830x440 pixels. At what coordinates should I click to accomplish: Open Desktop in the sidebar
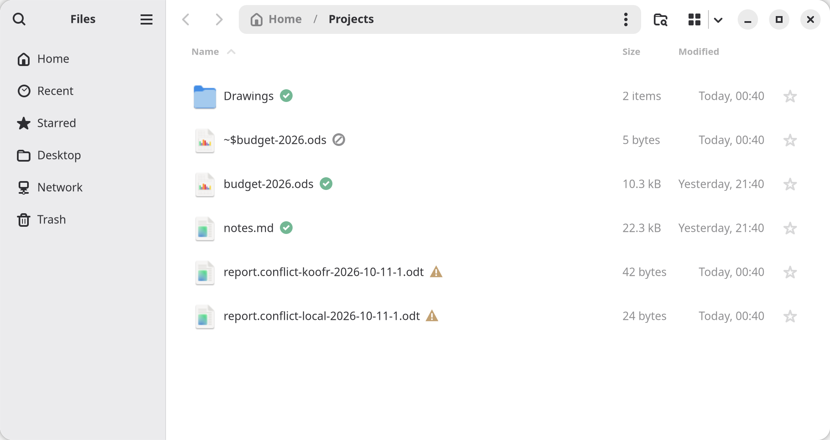coord(83,155)
